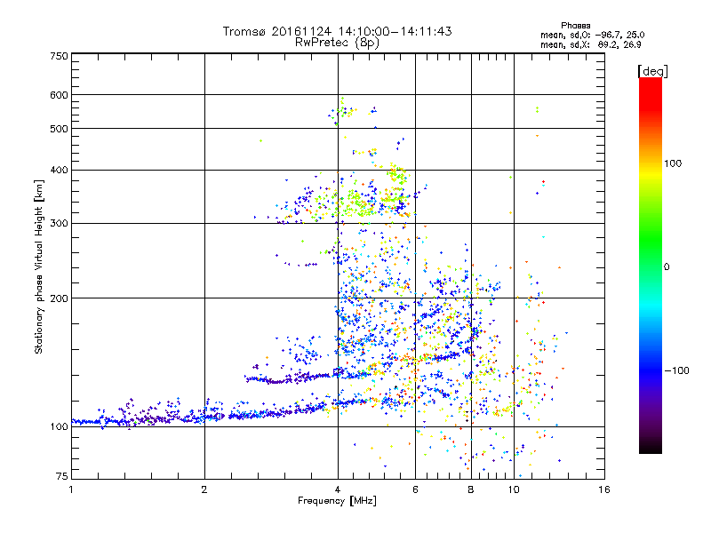Image resolution: width=711 pixels, height=533 pixels.
Task: Click the subtitle 'RwPretec (8p)'
Action: pos(337,43)
